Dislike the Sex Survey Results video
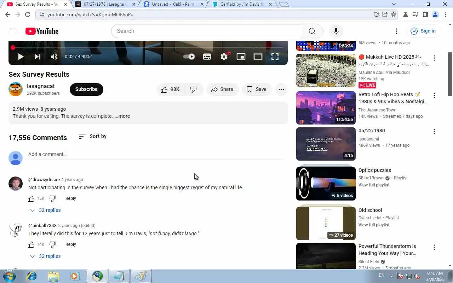The height and width of the screenshot is (283, 453). click(x=194, y=89)
